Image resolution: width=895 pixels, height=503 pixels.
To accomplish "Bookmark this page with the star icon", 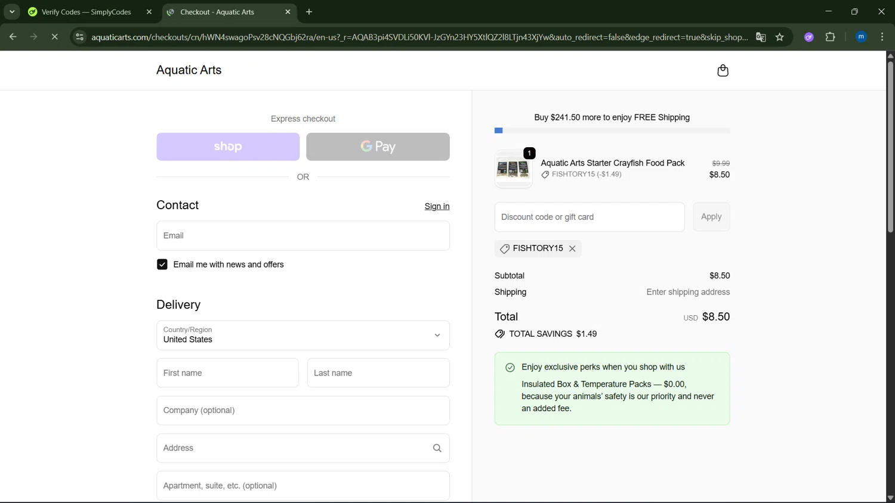I will pos(779,37).
